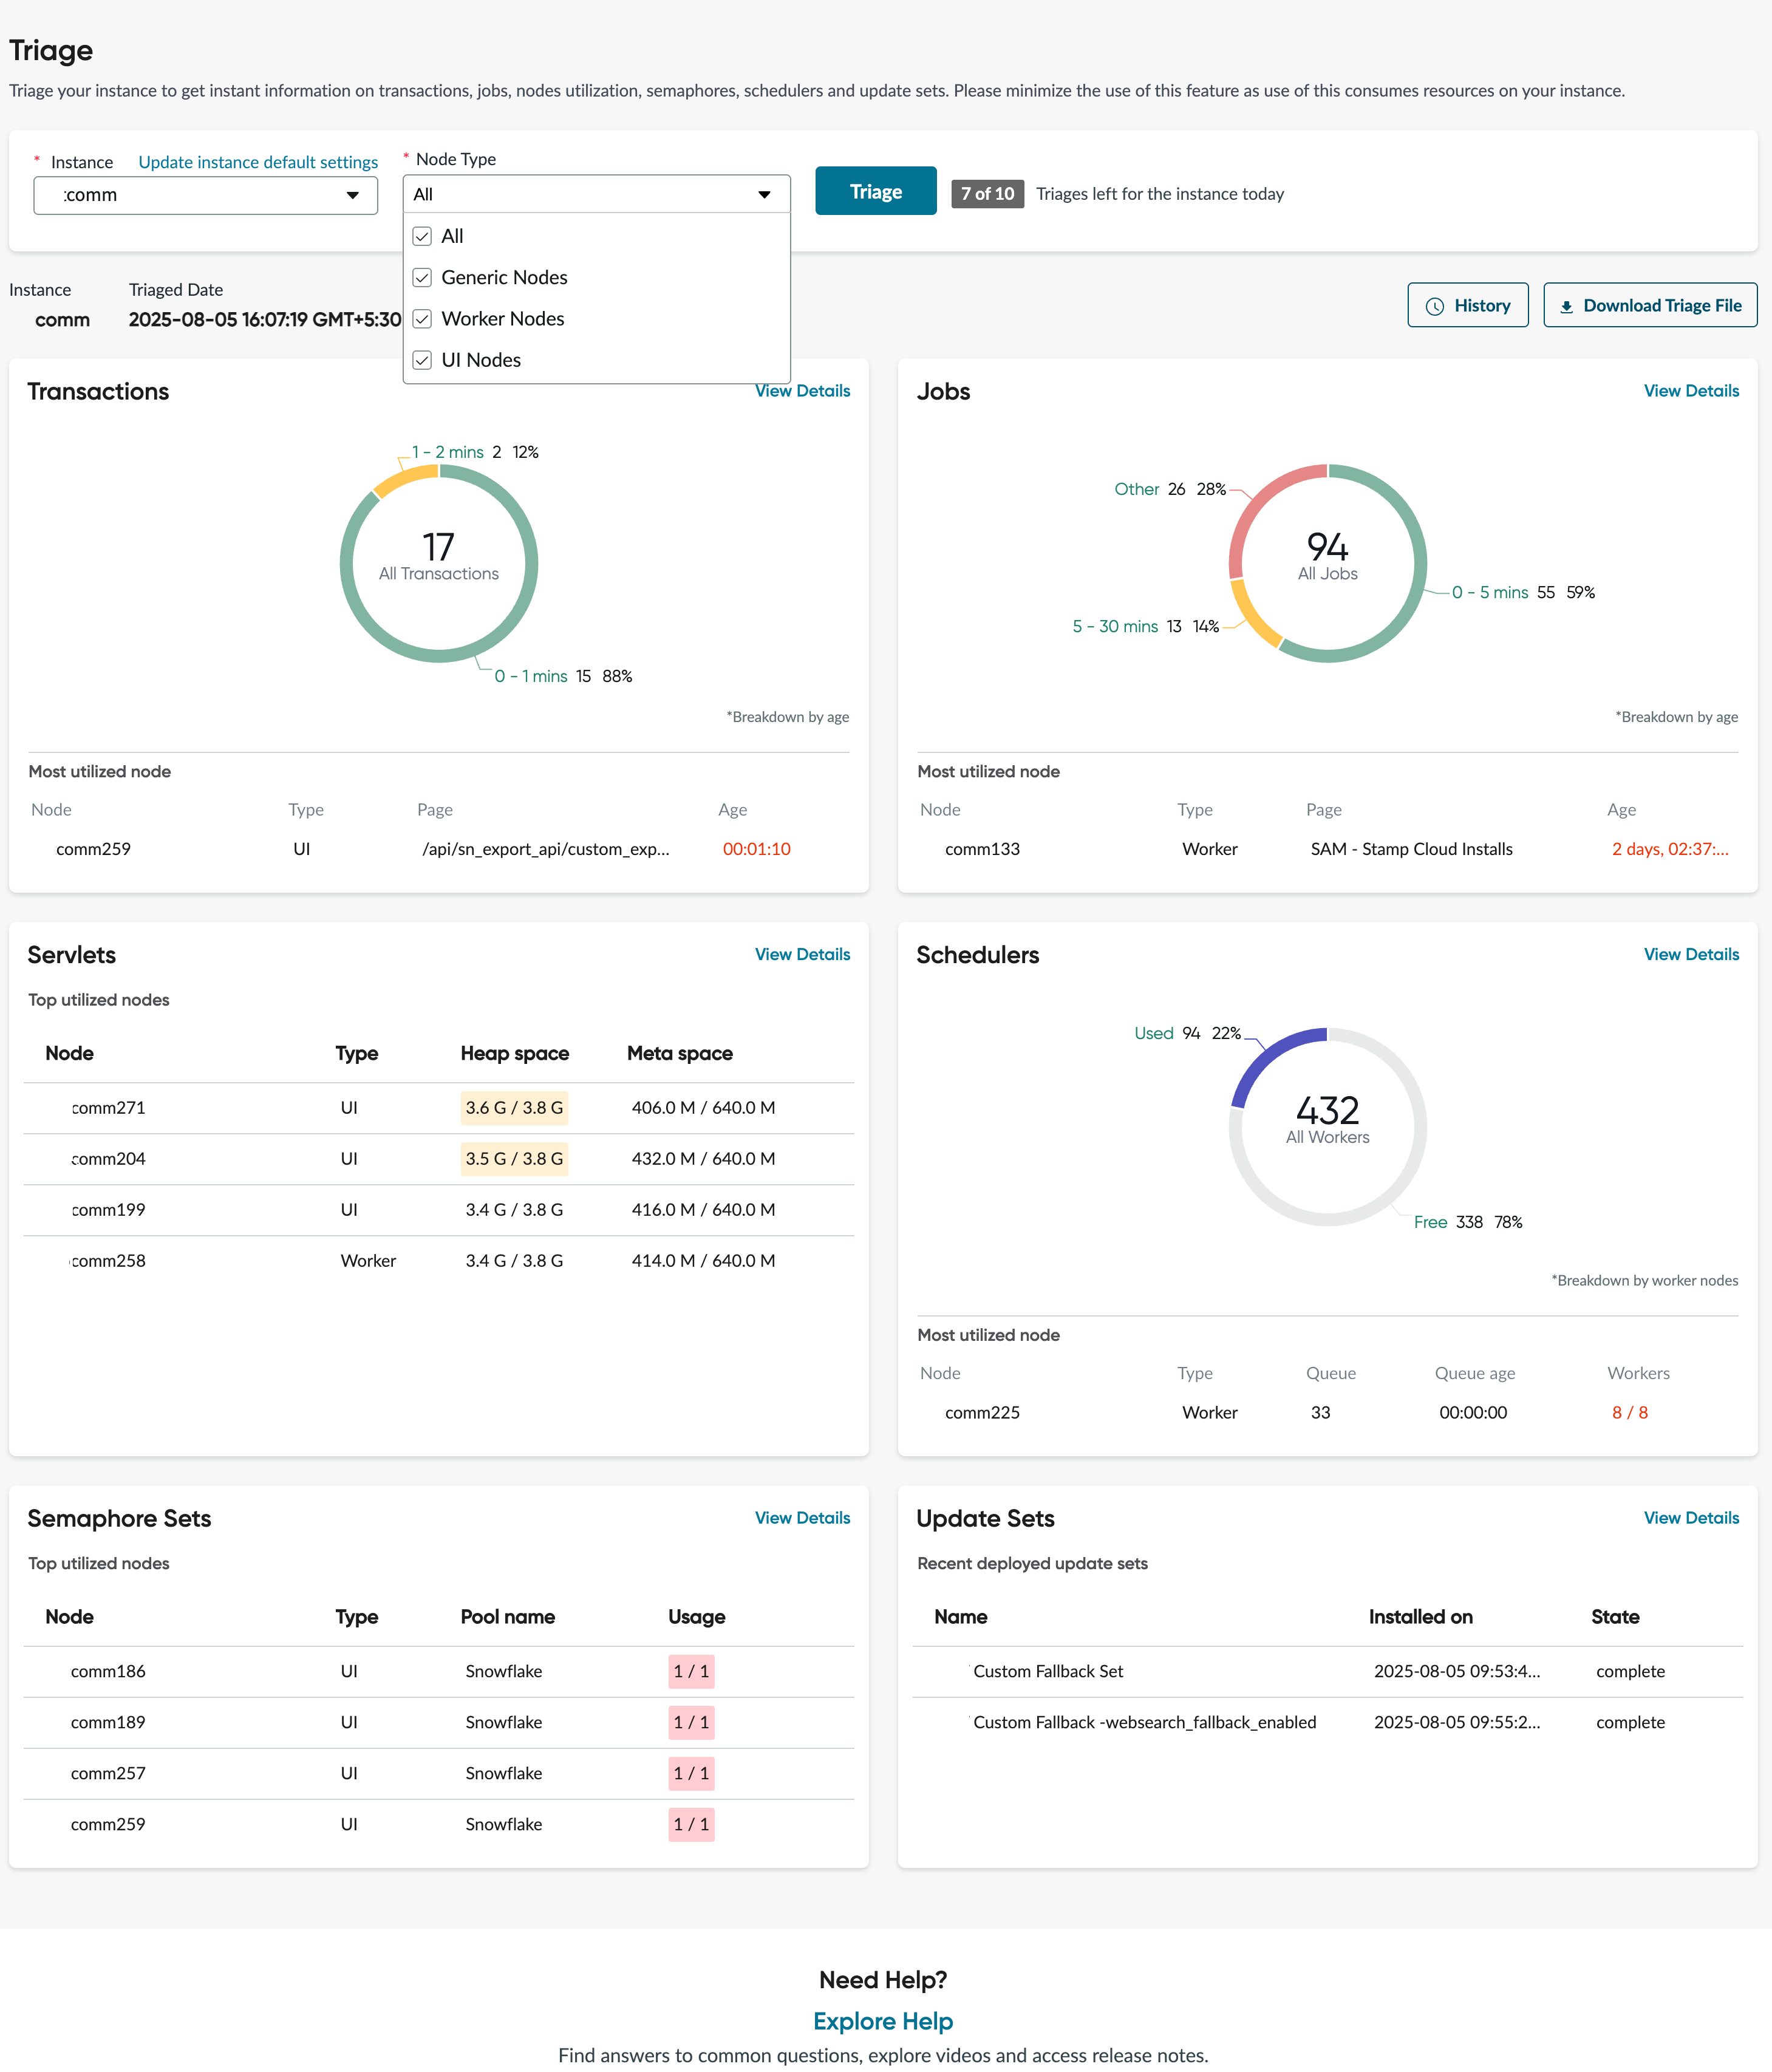1772x2072 pixels.
Task: Click the 7 of 10 triages badge
Action: 987,194
